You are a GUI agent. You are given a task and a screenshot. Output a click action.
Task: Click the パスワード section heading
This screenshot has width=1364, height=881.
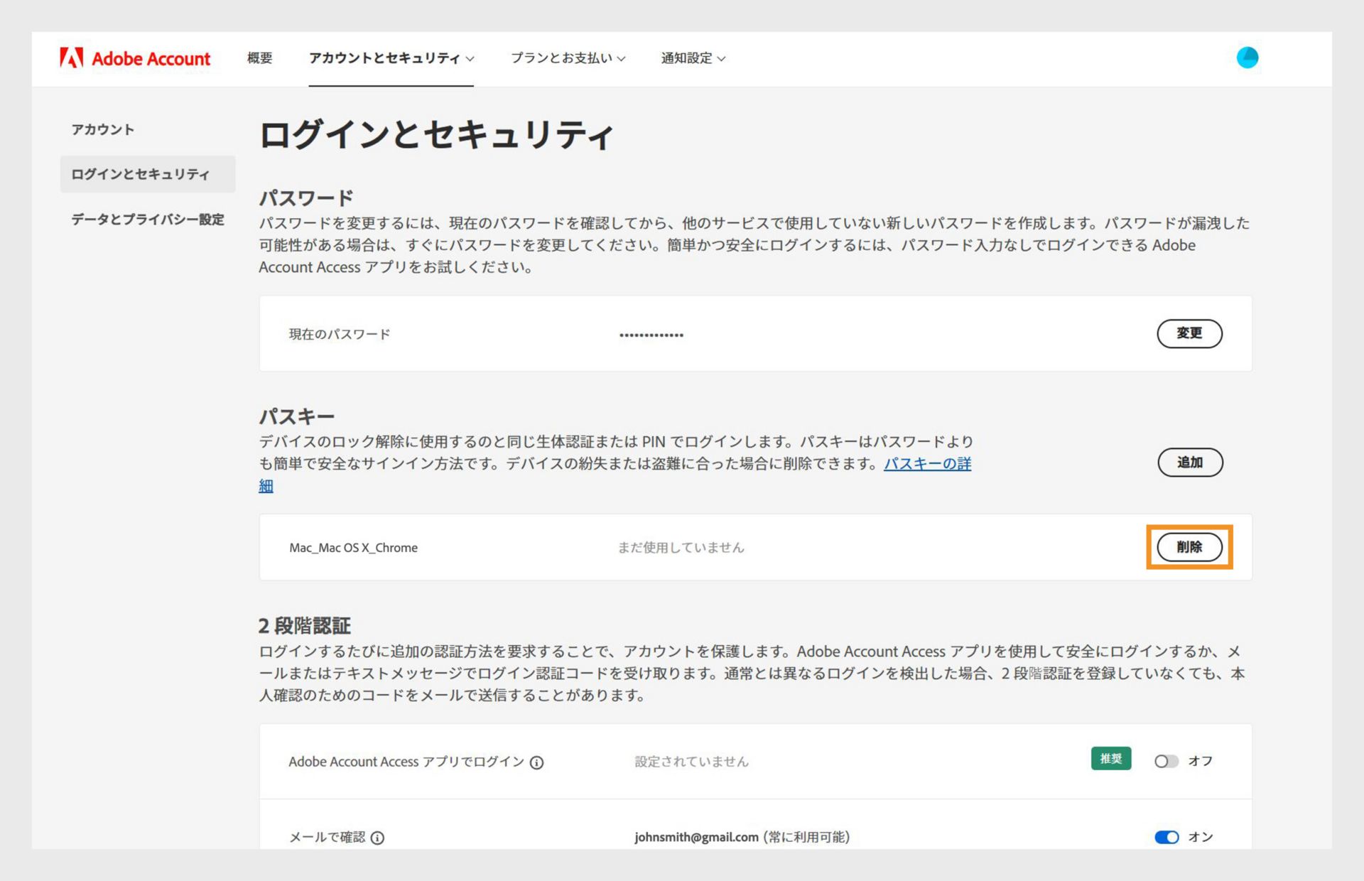[306, 198]
